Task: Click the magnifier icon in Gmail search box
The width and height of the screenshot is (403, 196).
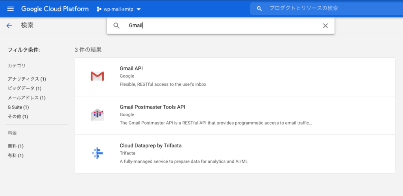Action: (x=116, y=26)
